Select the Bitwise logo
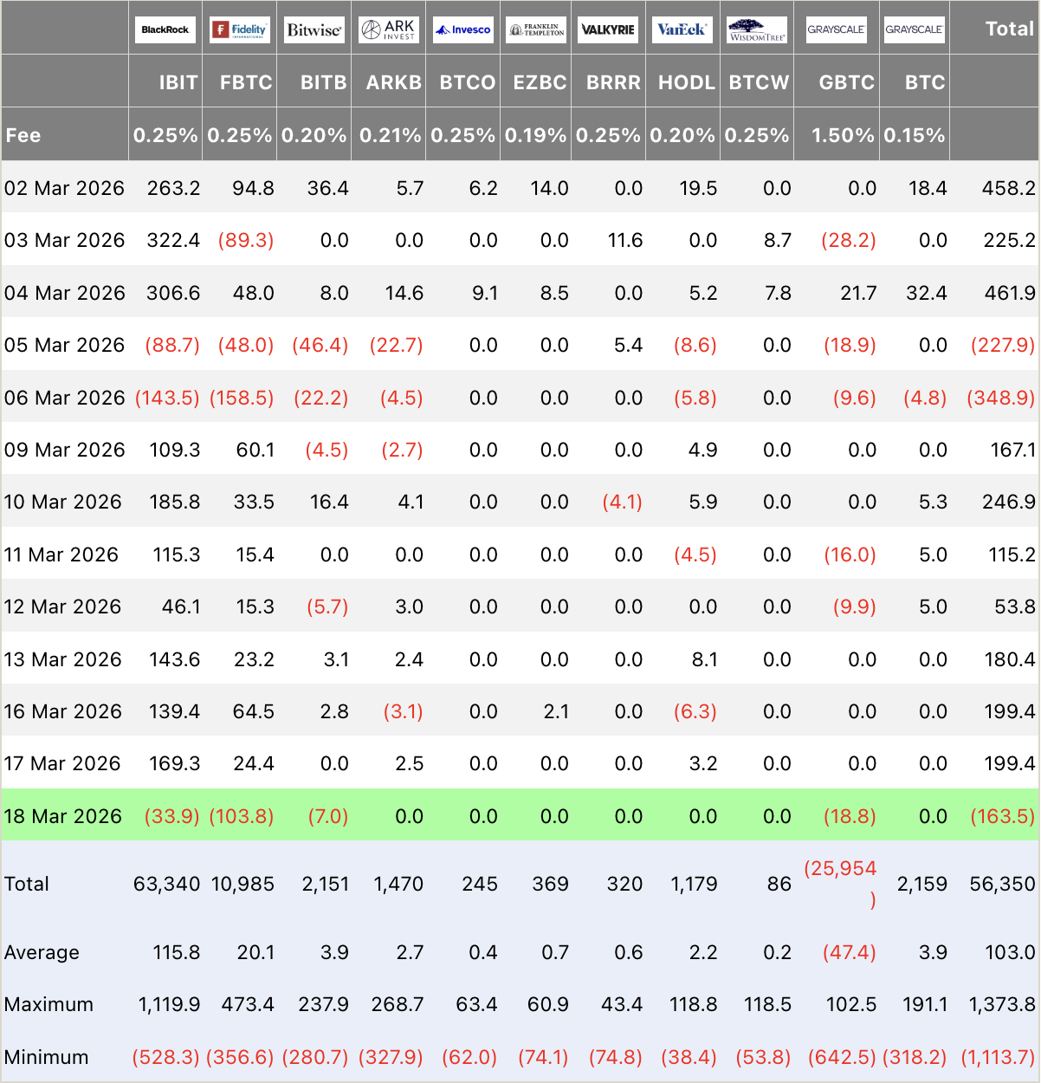The height and width of the screenshot is (1083, 1041). point(314,29)
